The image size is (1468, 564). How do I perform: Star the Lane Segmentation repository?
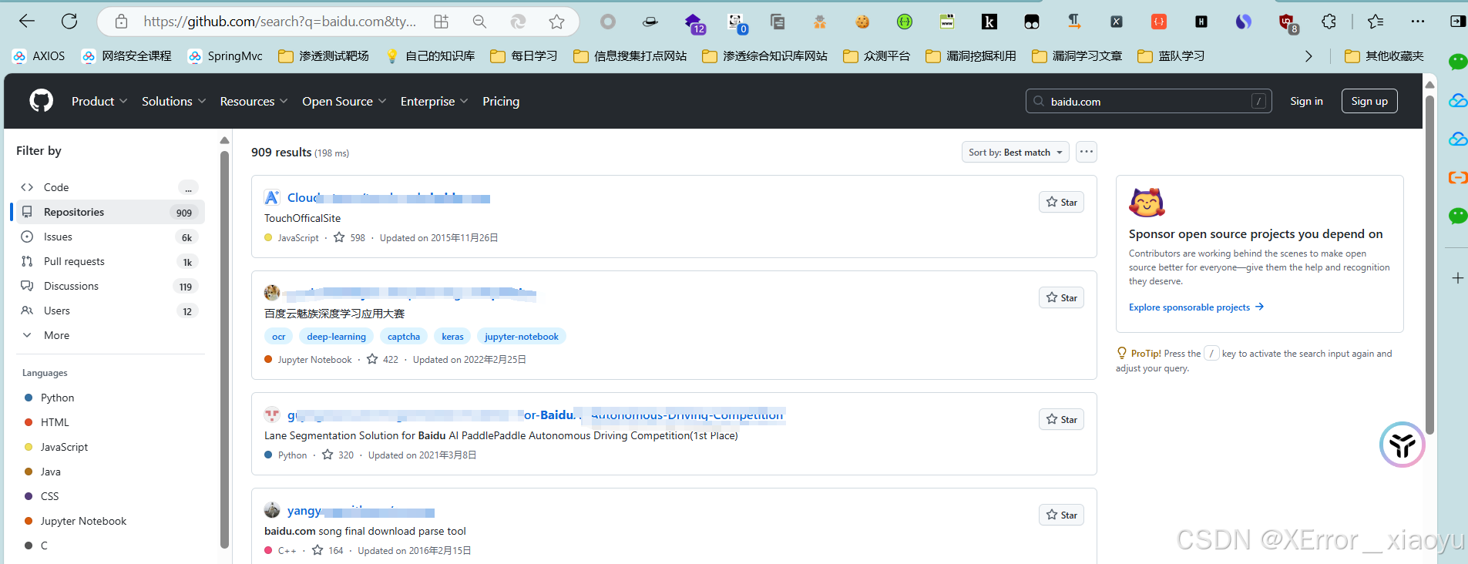(x=1061, y=419)
